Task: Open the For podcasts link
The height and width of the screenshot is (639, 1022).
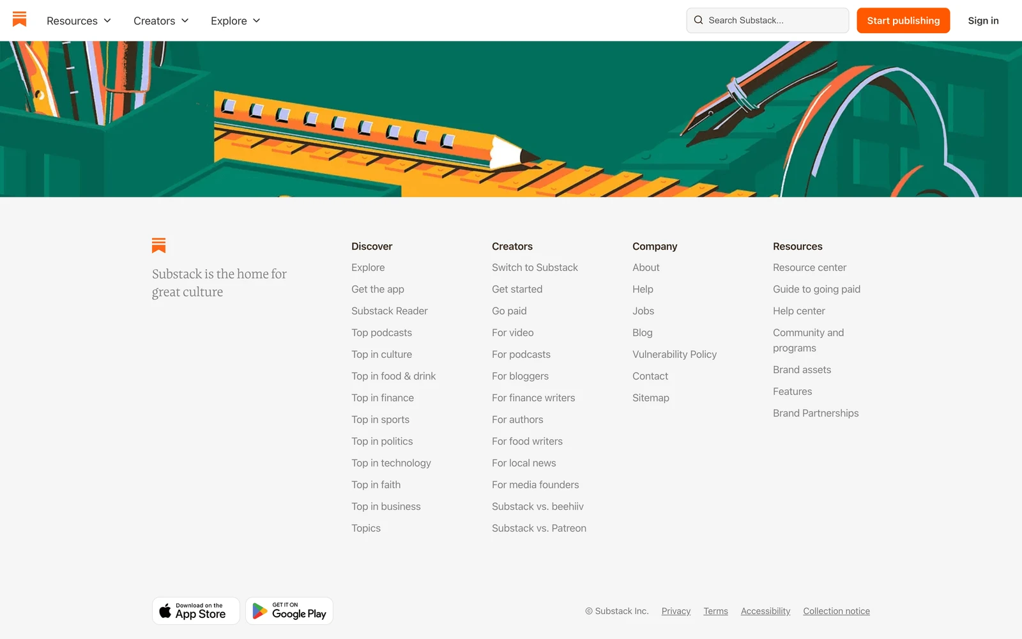Action: [521, 355]
